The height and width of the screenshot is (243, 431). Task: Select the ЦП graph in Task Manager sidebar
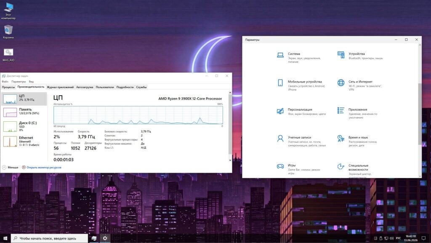click(10, 99)
